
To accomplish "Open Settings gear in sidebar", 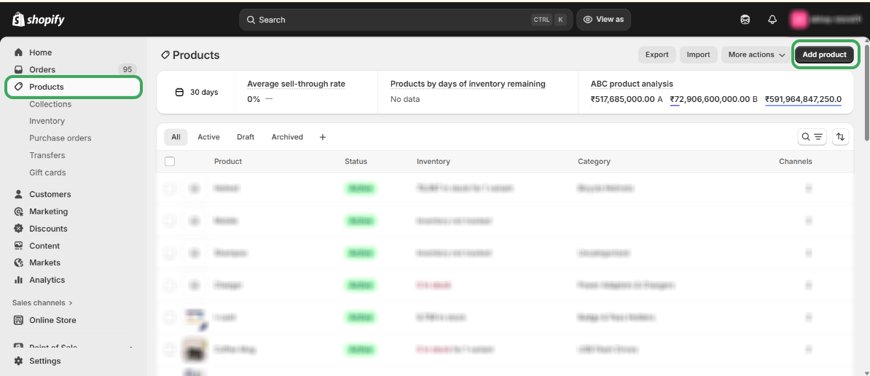I will 19,361.
